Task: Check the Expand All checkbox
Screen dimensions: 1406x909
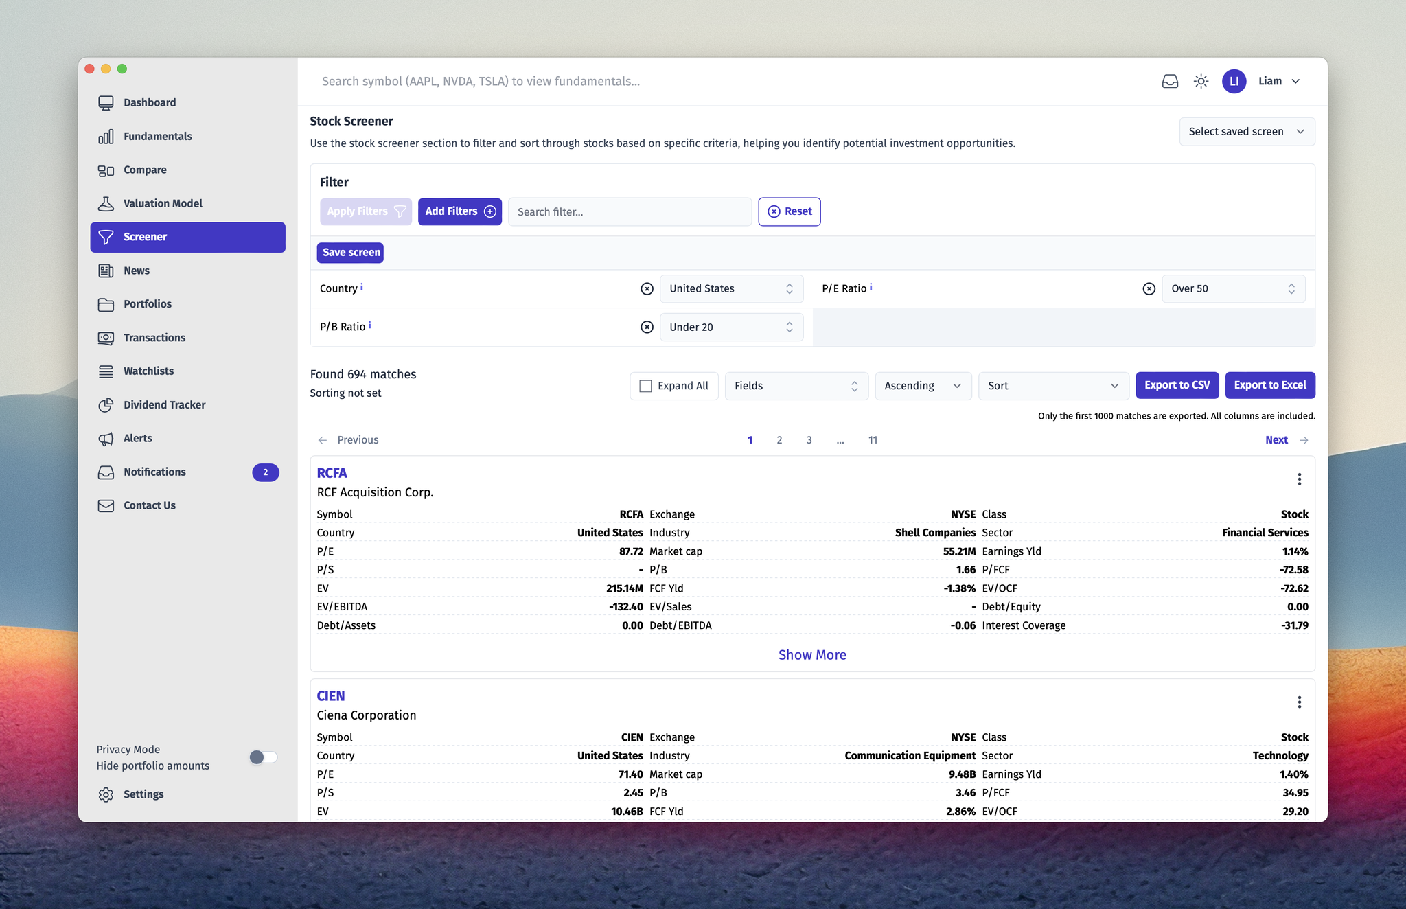Action: pos(645,385)
